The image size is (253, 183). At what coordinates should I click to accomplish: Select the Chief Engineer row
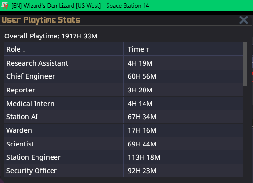pyautogui.click(x=124, y=76)
